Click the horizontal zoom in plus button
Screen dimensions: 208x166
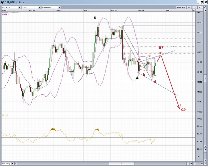(202, 164)
